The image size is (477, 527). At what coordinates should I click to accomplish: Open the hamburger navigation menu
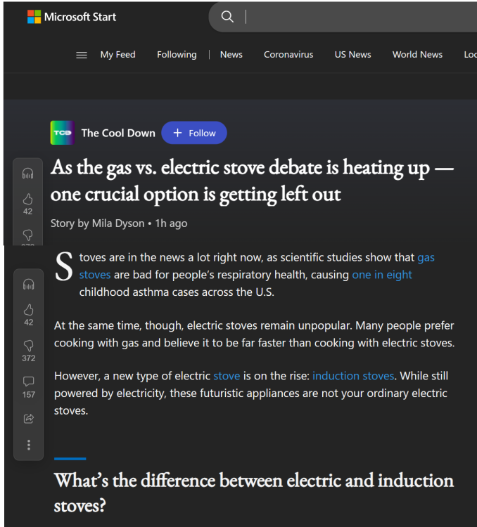pos(82,55)
